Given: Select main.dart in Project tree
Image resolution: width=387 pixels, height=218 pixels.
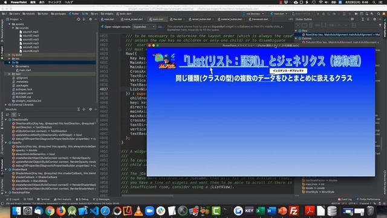Looking at the screenshot, I should [x=23, y=70].
